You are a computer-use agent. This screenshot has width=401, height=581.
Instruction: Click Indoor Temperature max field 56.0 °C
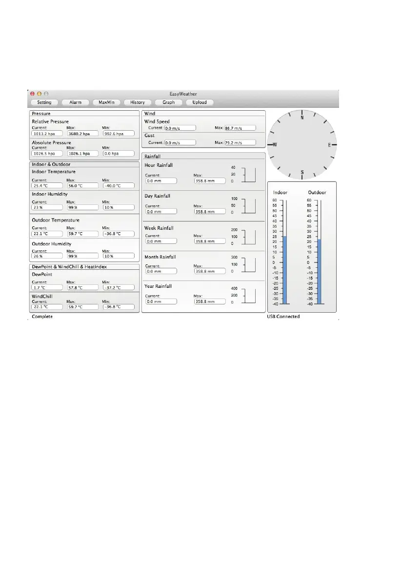point(82,186)
